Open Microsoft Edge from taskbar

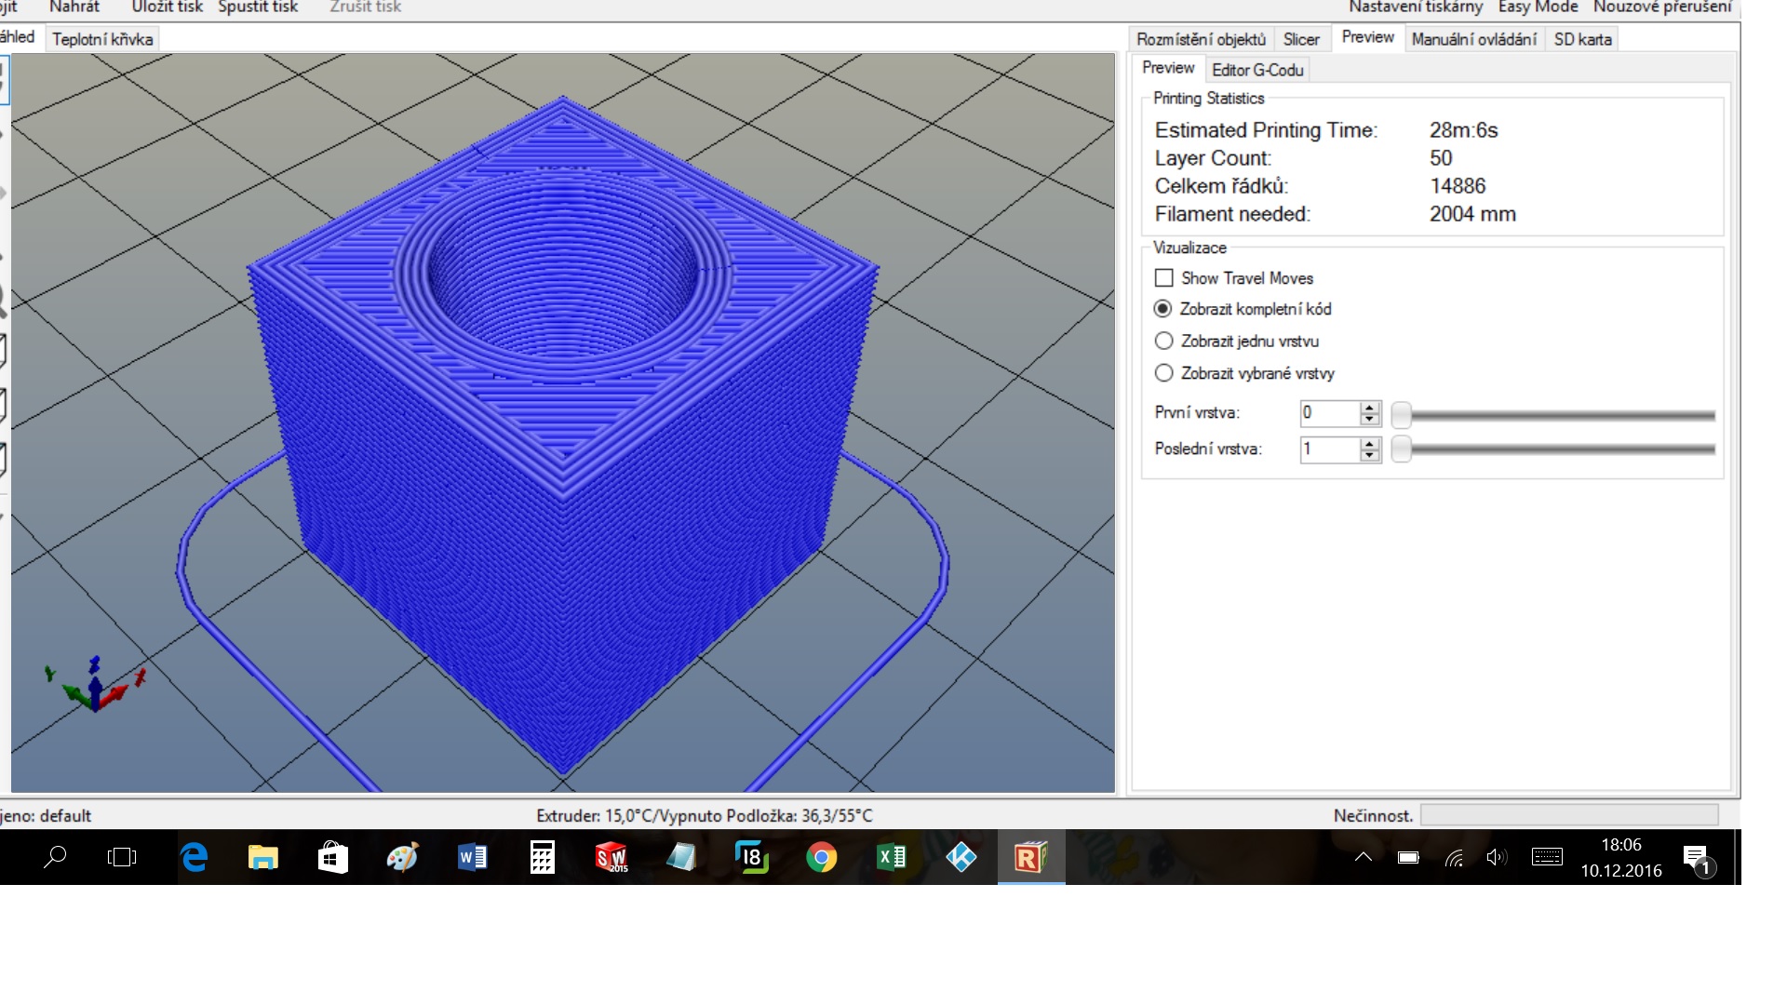click(194, 857)
